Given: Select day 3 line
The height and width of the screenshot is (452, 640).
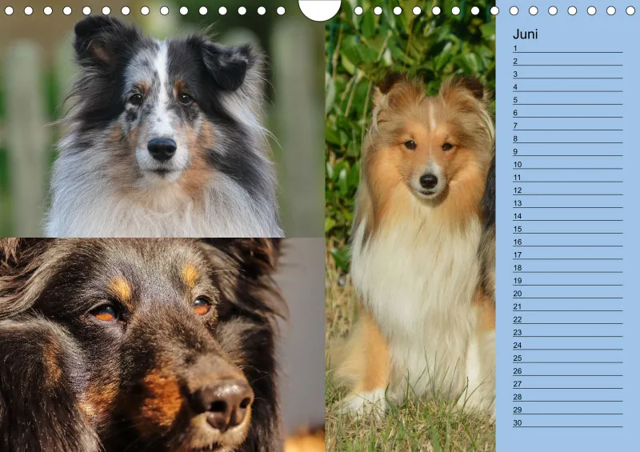Looking at the screenshot, I should (x=567, y=74).
